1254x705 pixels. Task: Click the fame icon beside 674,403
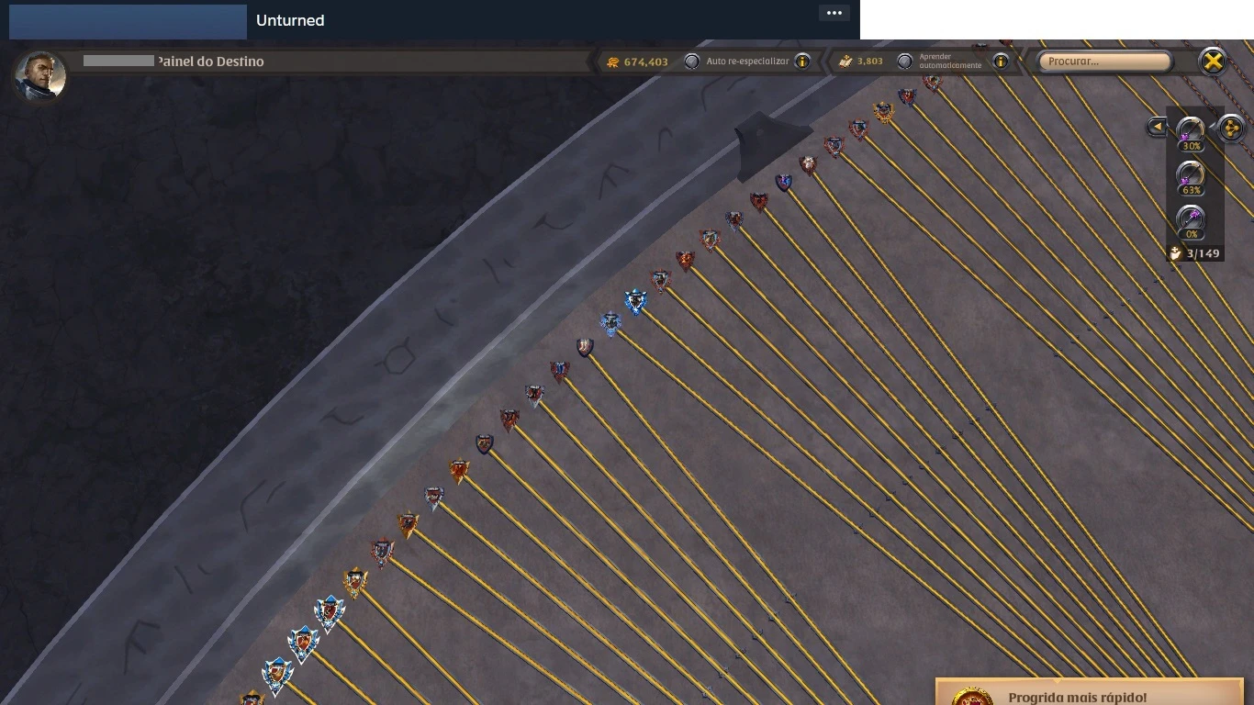613,62
